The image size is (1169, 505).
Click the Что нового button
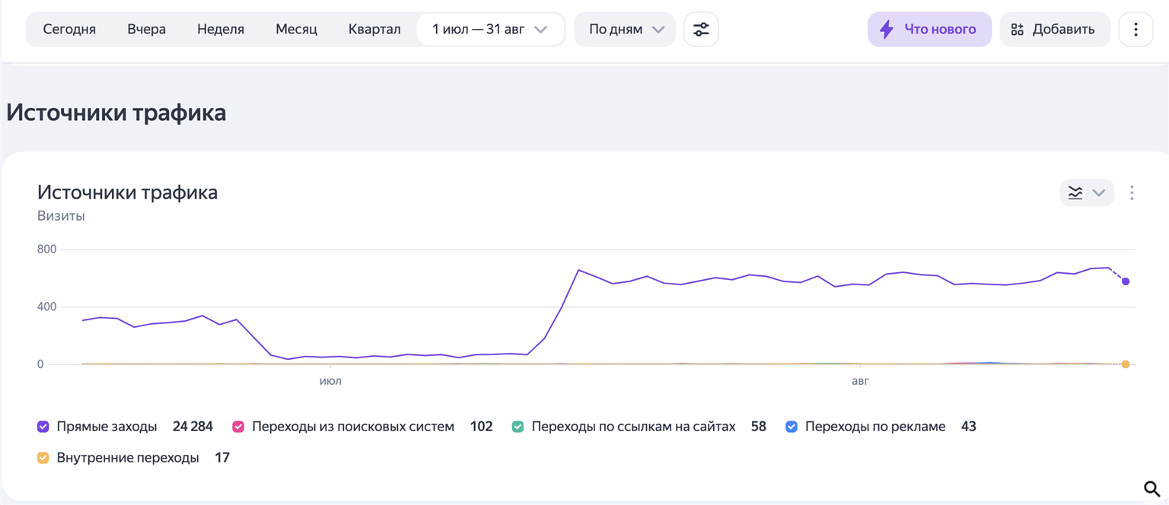pos(929,30)
